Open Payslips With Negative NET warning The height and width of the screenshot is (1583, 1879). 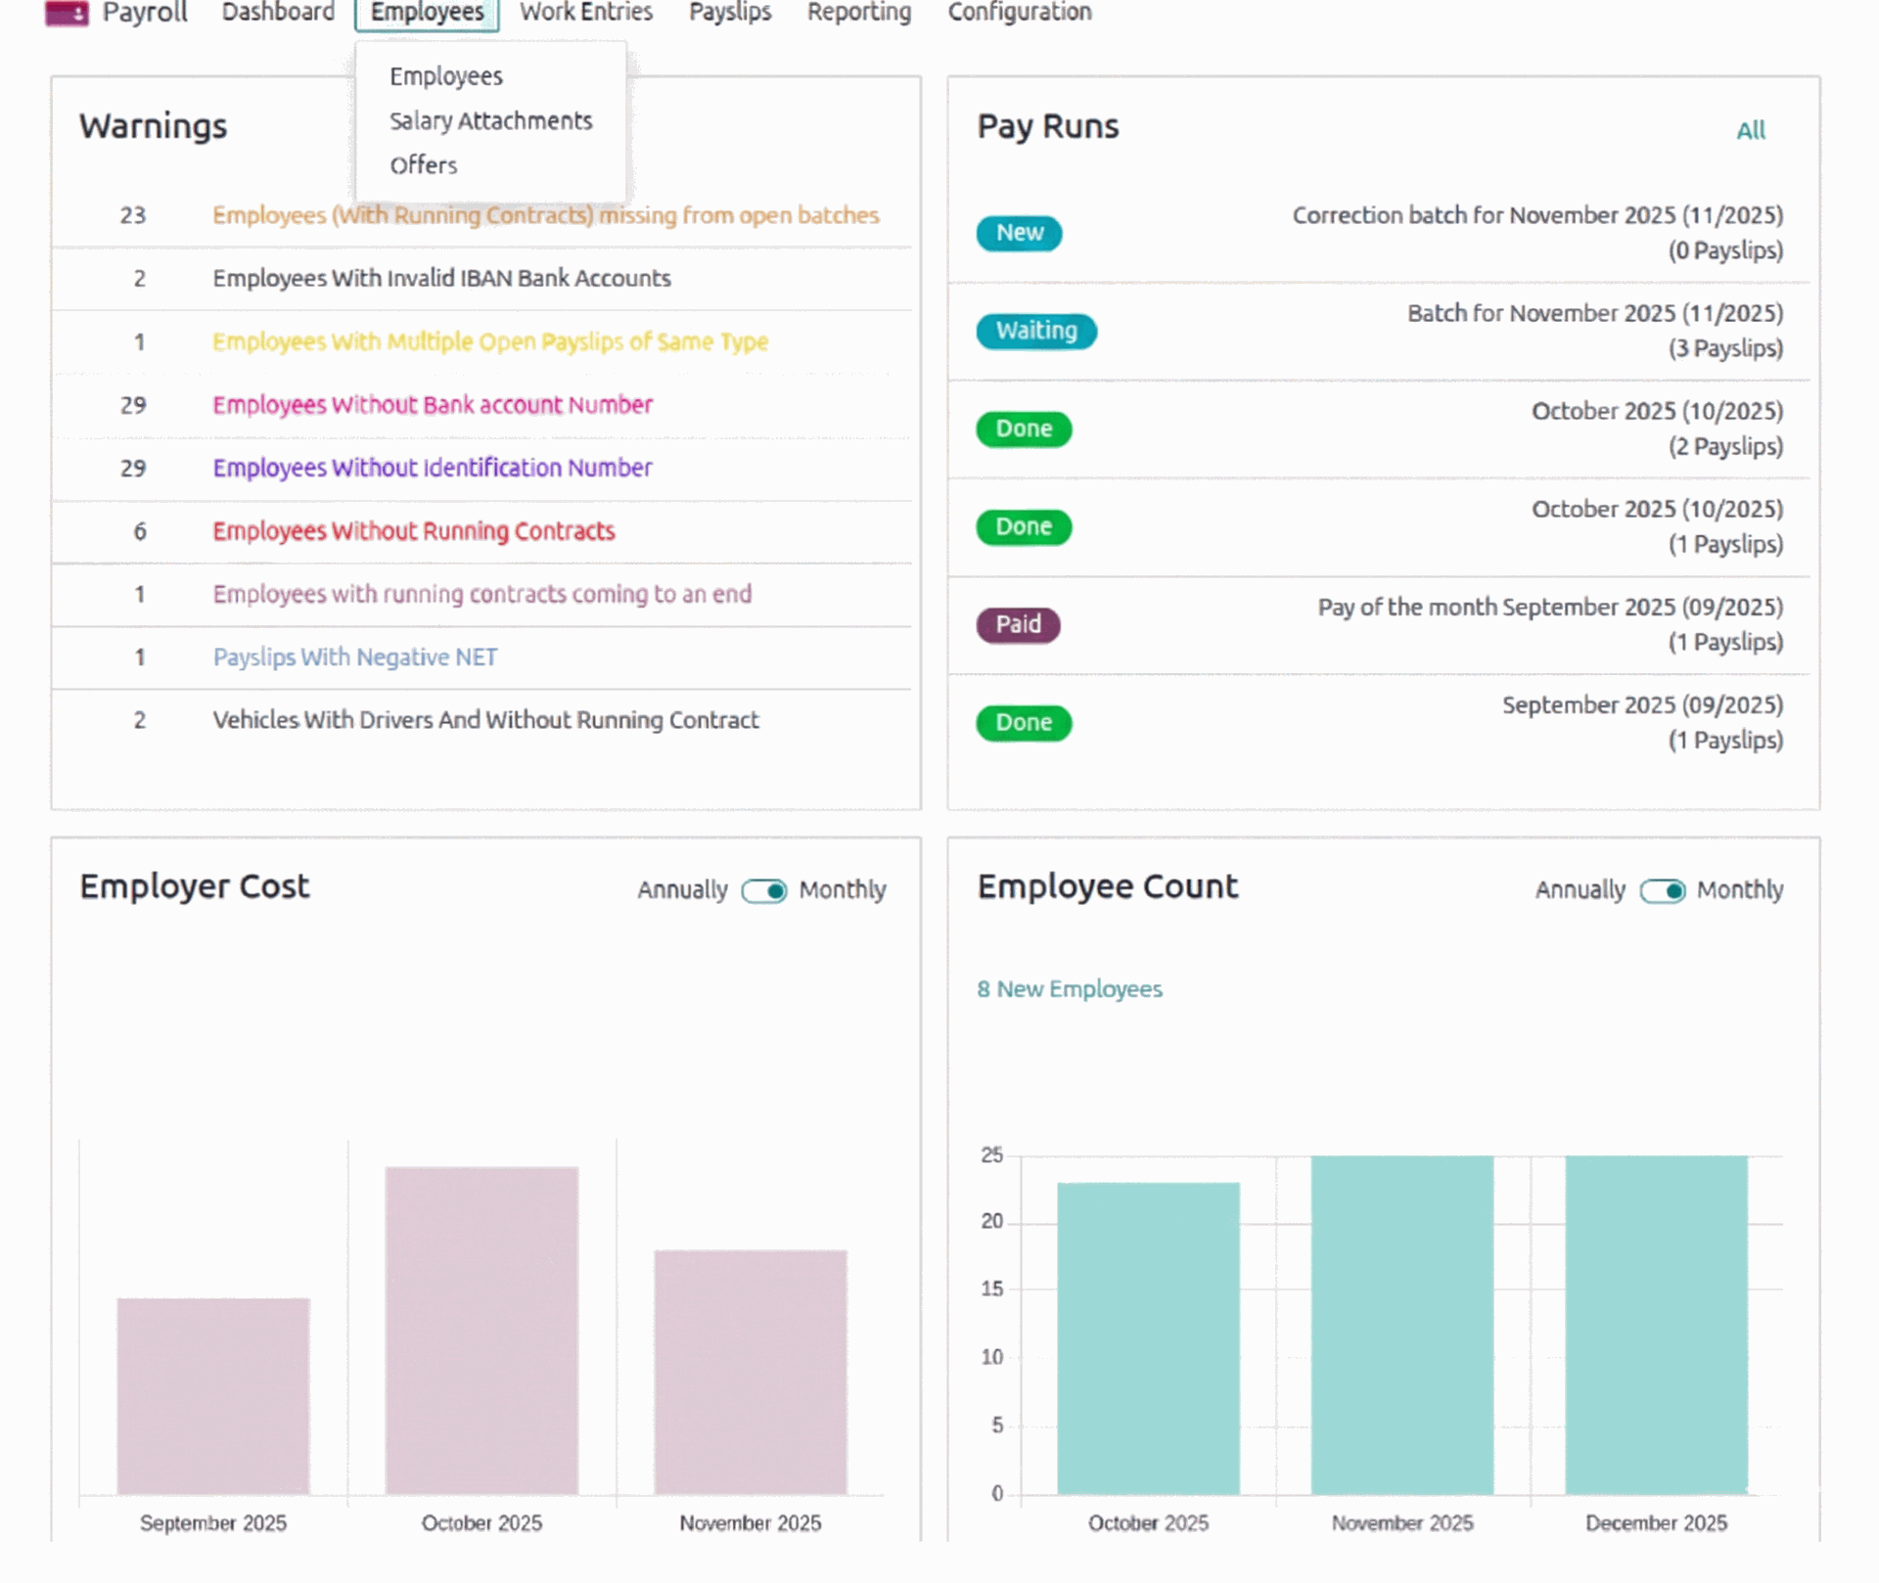coord(354,657)
